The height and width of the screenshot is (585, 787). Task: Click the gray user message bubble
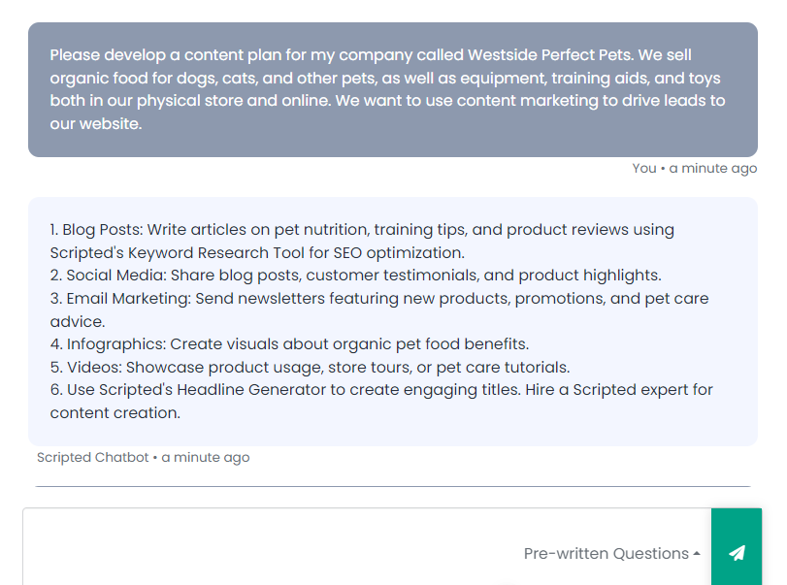[x=392, y=89]
